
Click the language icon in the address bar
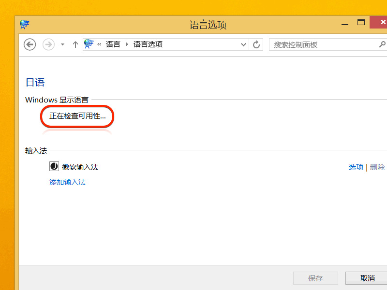[x=89, y=44]
